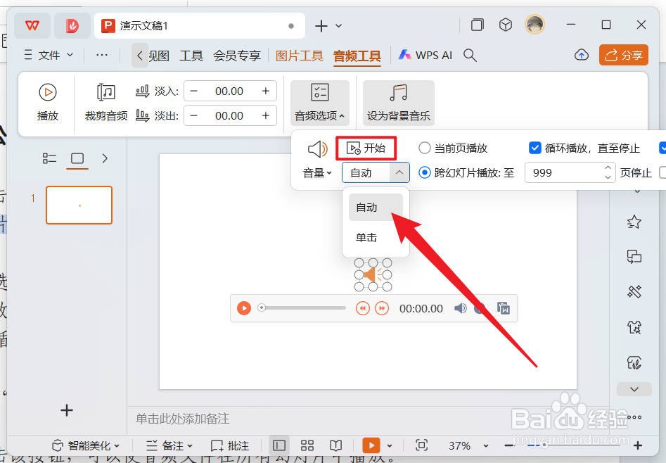Select 当前页播放 radio button
This screenshot has height=463, width=666.
pos(424,148)
